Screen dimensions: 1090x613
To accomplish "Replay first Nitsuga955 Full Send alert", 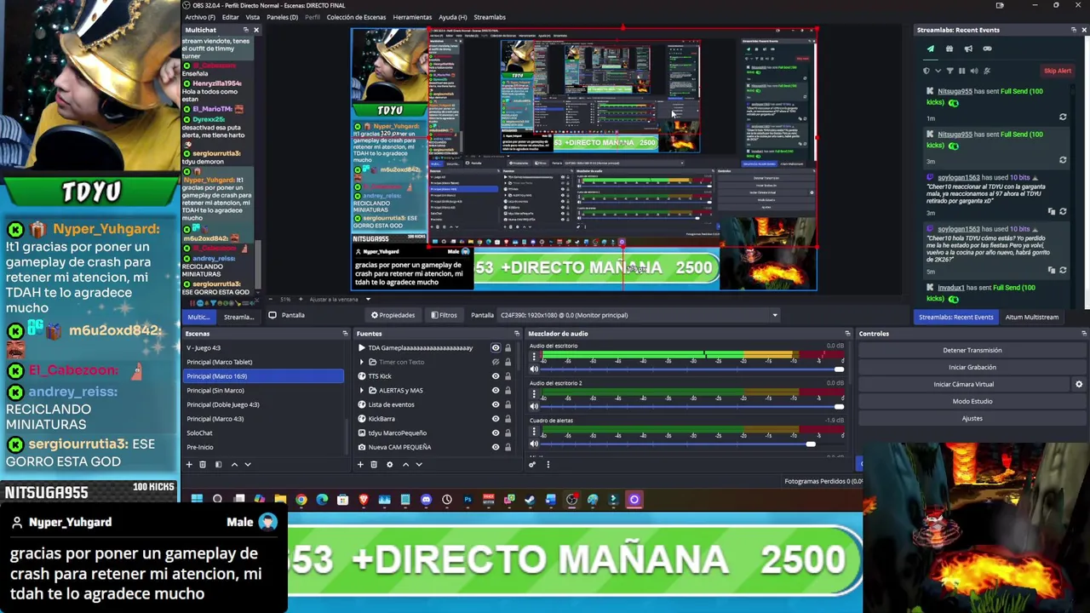I will coord(1063,117).
